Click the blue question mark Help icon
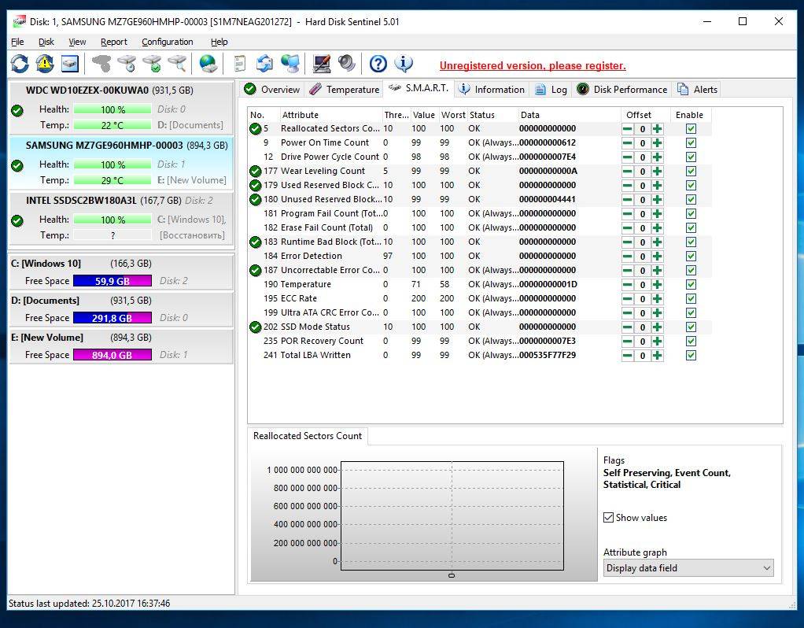Screen dimensions: 804x628 (378, 64)
